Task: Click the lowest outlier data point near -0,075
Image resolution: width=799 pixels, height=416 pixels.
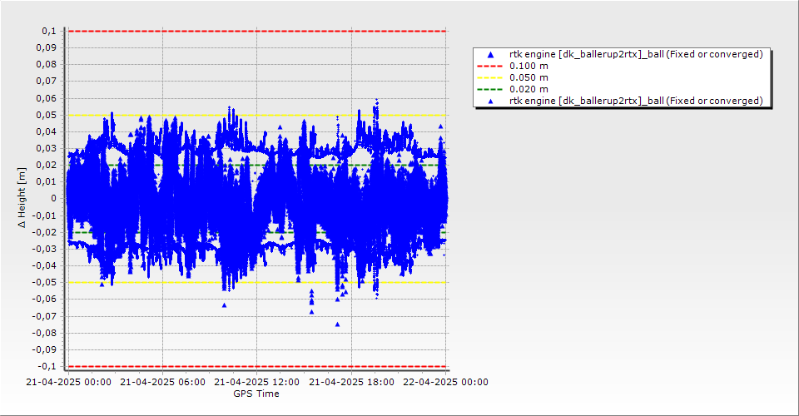Action: click(x=337, y=324)
